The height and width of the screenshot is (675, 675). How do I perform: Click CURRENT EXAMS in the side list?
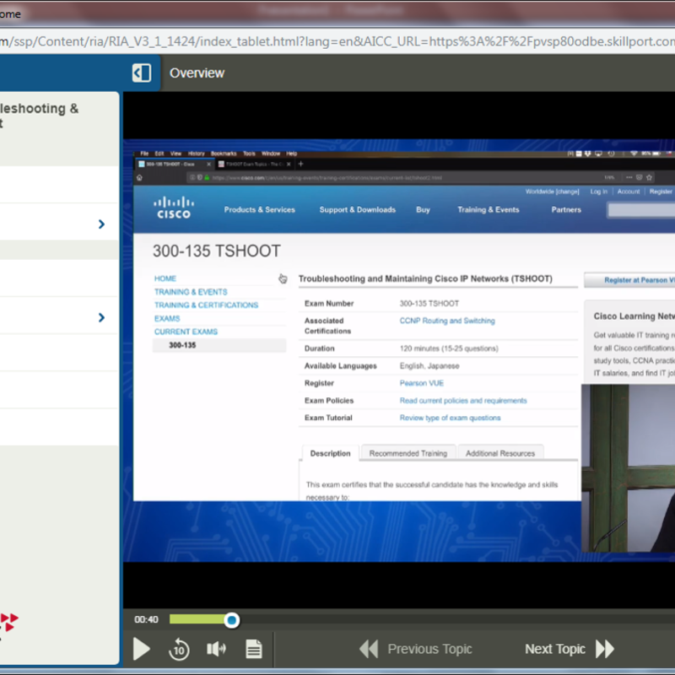(x=186, y=332)
